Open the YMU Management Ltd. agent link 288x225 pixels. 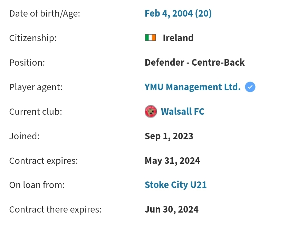pyautogui.click(x=192, y=87)
